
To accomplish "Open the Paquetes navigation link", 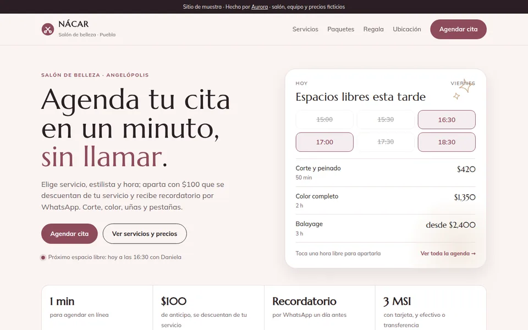I will 341,29.
